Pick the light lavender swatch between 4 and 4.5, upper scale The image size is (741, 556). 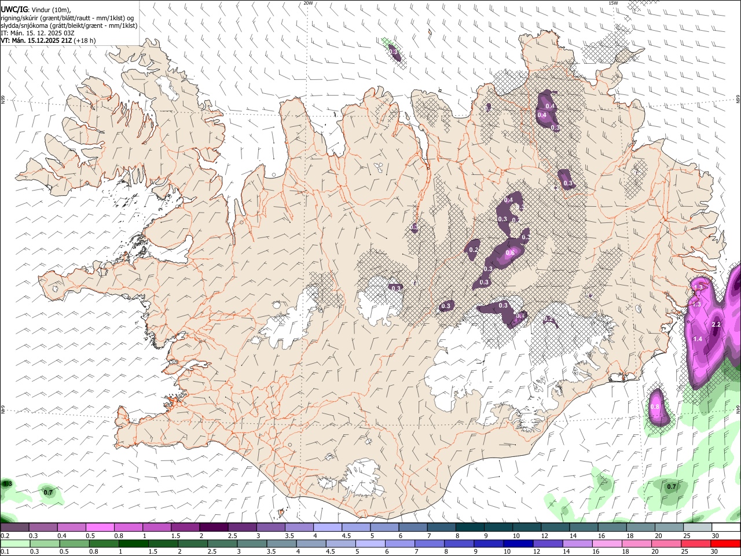[x=327, y=528]
